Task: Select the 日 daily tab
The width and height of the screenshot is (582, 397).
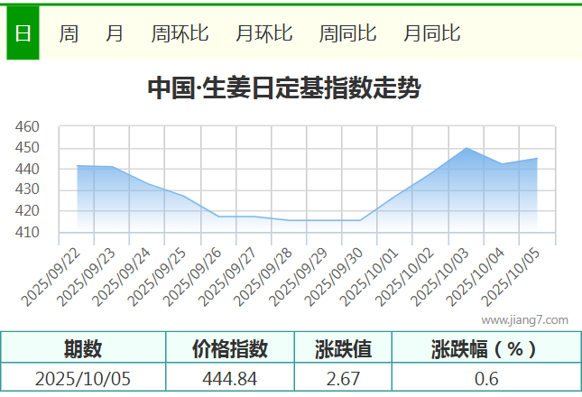Action: 23,33
